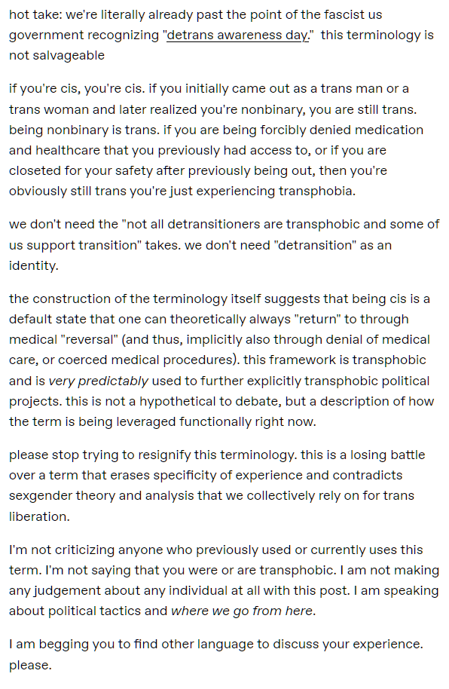Click the opening "hot take" text

[x=36, y=15]
